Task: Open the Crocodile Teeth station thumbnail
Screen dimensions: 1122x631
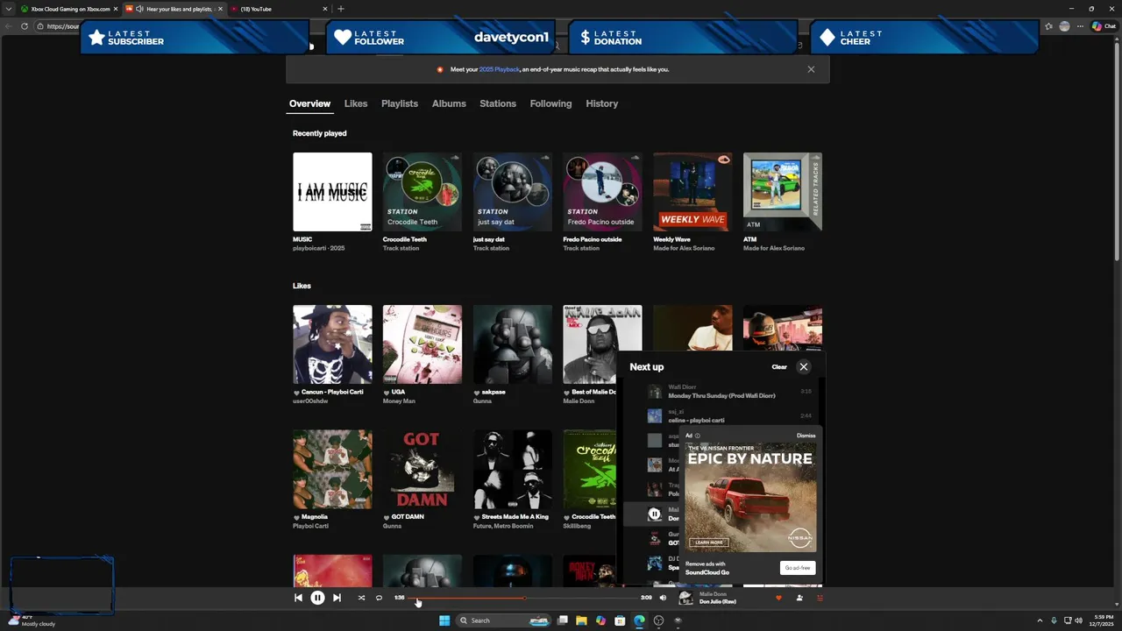Action: pos(423,192)
